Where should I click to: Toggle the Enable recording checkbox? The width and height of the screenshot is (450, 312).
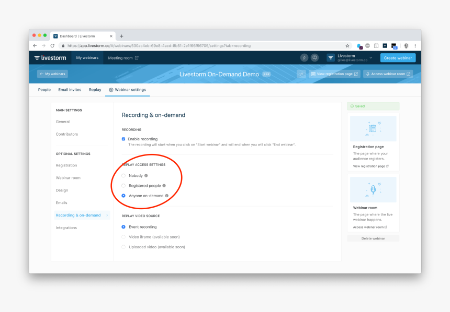tap(123, 139)
